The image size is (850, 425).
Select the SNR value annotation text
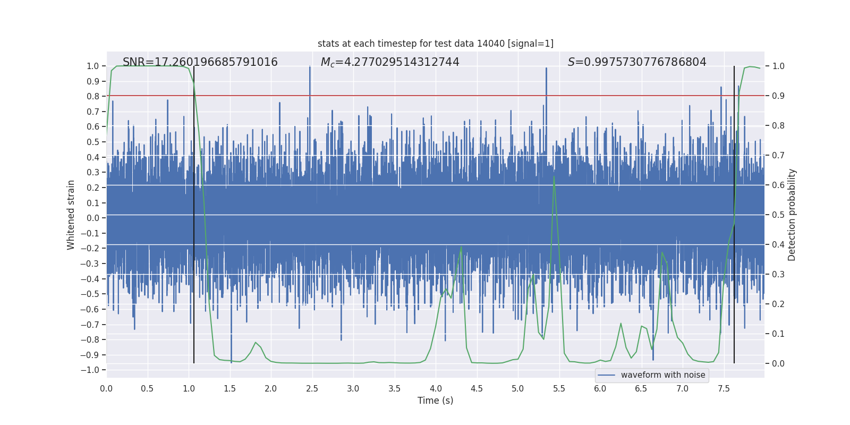pos(200,62)
